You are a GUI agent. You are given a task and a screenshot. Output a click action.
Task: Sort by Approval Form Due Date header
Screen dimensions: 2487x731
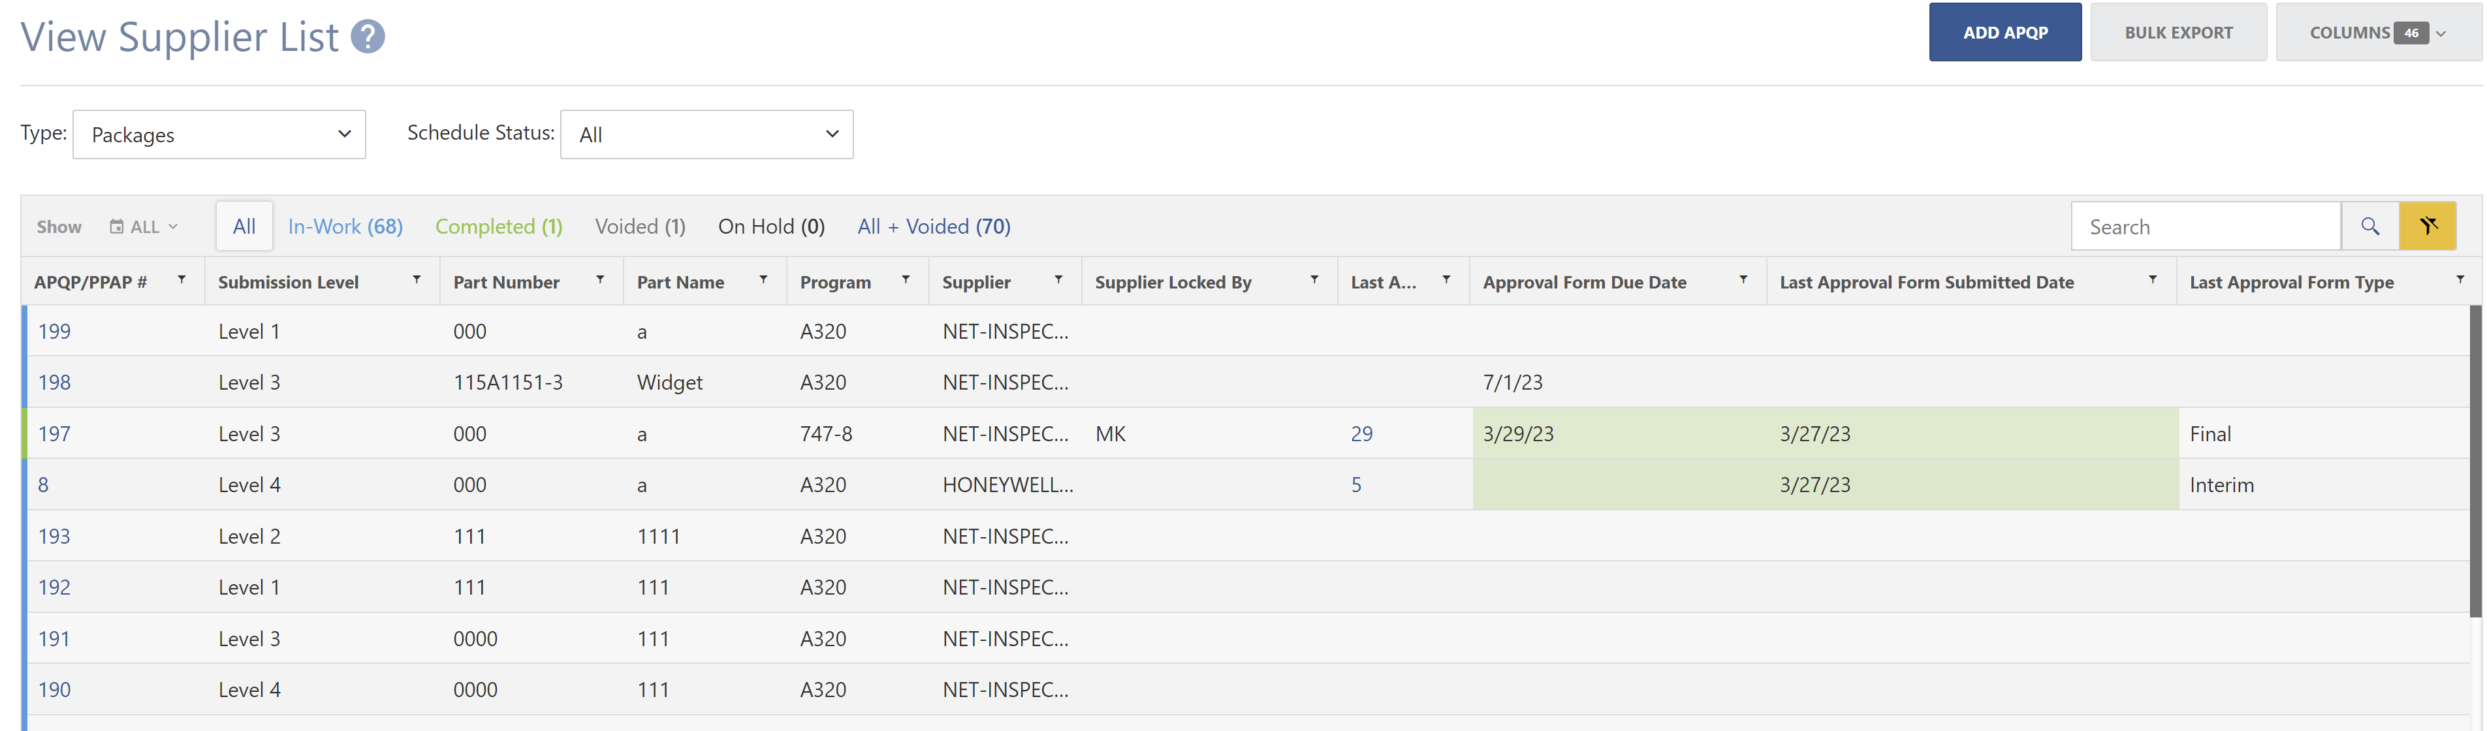[1584, 282]
